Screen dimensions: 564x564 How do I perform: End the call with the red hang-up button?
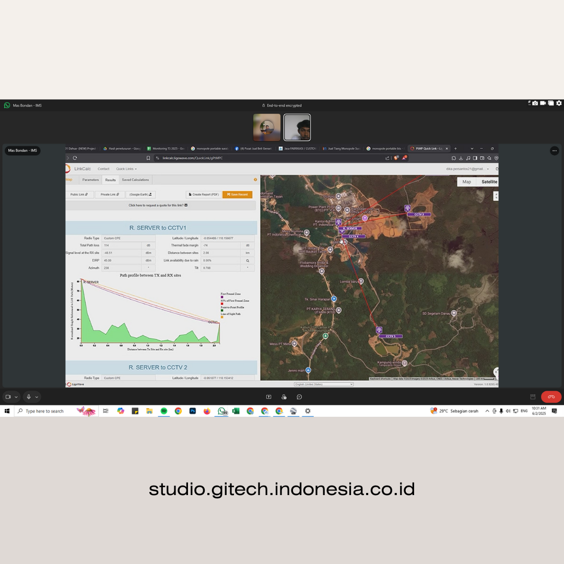[x=551, y=397]
